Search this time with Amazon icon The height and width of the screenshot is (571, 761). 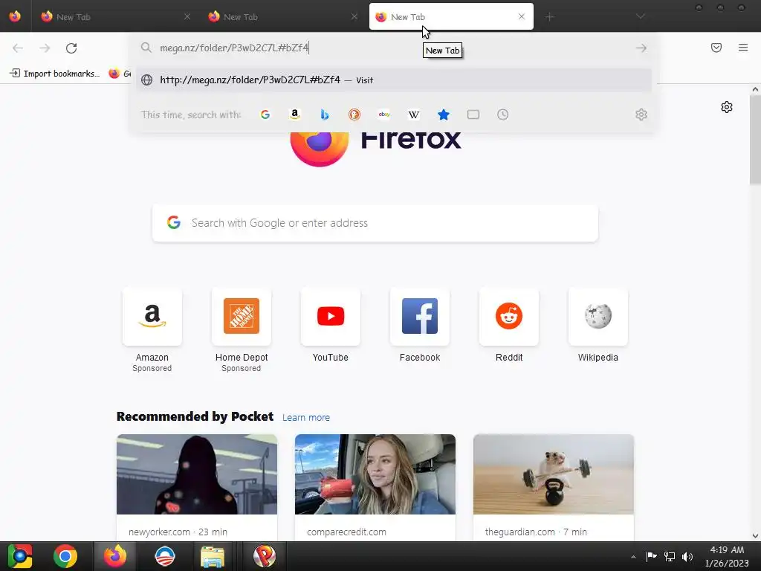294,114
